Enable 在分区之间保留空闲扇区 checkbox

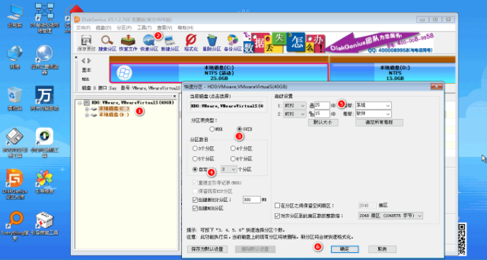coord(277,206)
